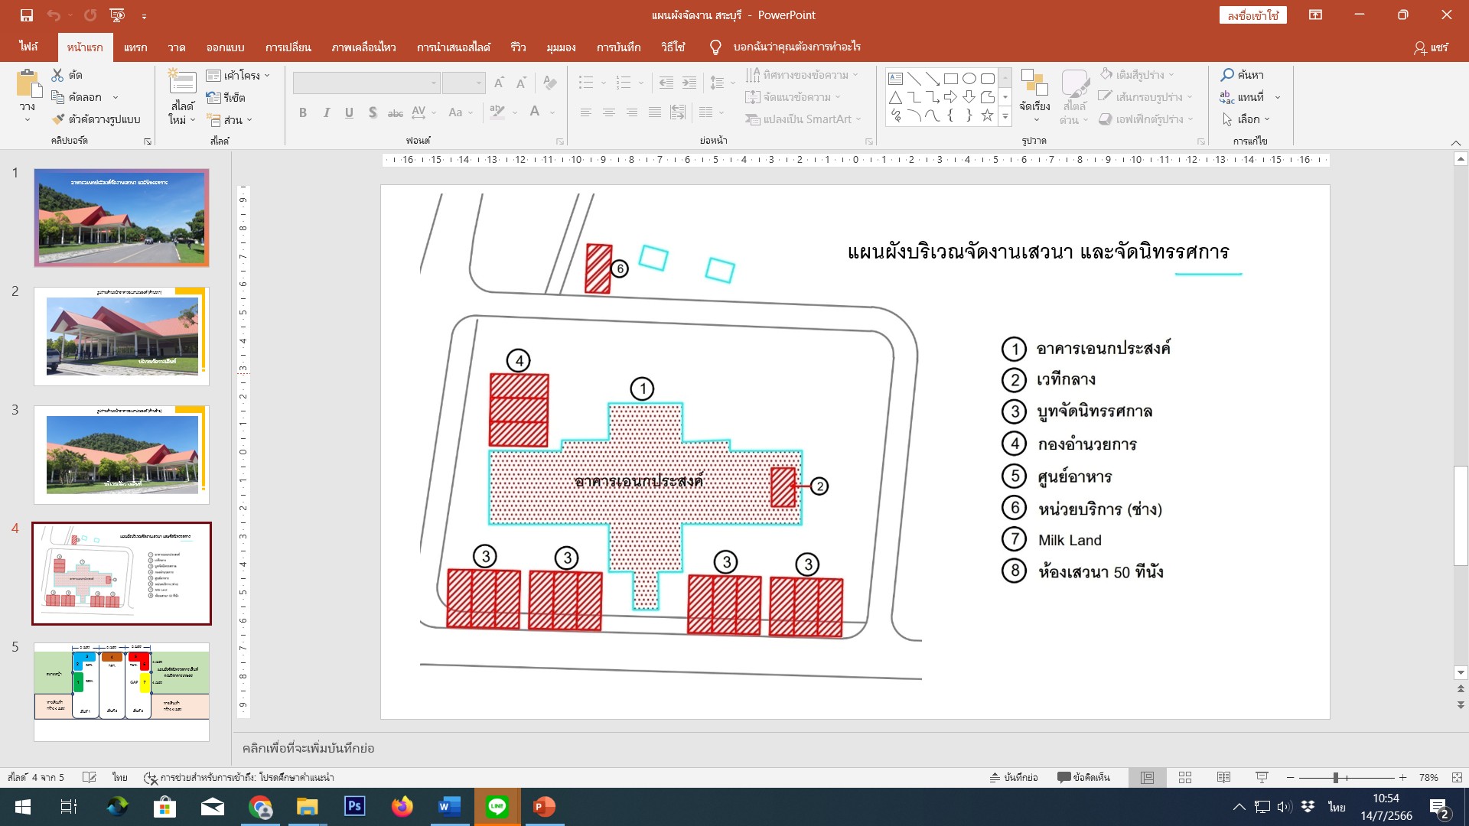
Task: Start Slide Show from the status bar icon
Action: 1262,778
